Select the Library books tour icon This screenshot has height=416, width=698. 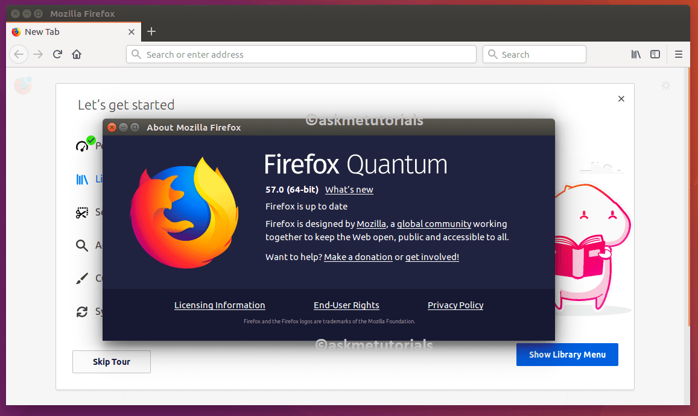point(83,179)
